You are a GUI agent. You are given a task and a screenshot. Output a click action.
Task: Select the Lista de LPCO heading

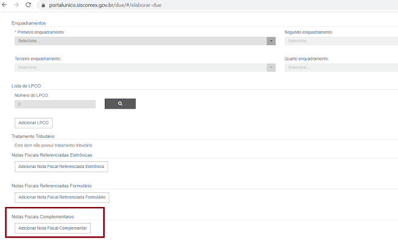26,86
